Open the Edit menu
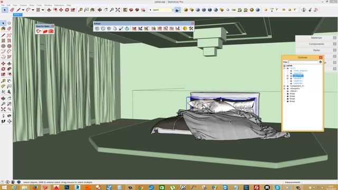The height and width of the screenshot is (190, 338). point(8,5)
